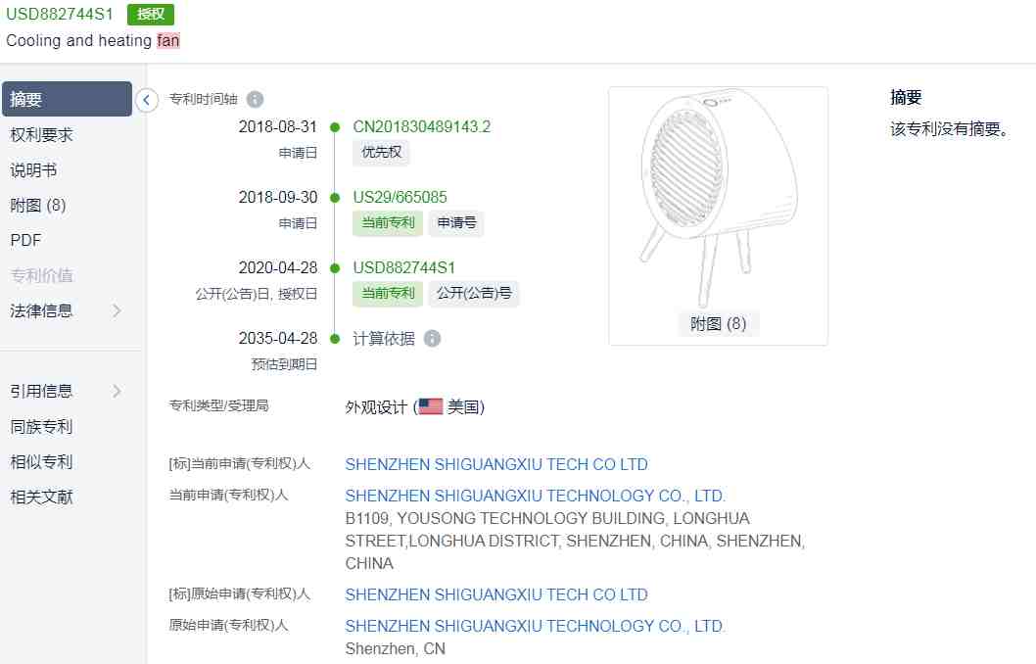This screenshot has height=664, width=1036.
Task: Click 当前专利 tag under US29/665085
Action: click(388, 223)
